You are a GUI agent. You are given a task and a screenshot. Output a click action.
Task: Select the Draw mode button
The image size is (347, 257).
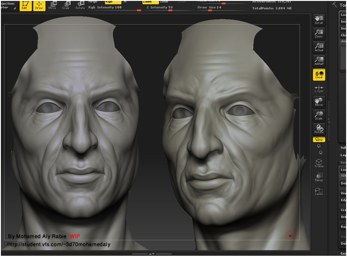pos(39,5)
